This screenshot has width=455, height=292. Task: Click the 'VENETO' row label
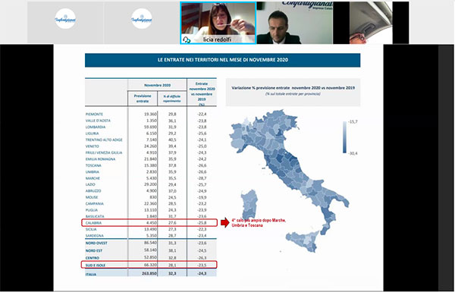pyautogui.click(x=92, y=146)
